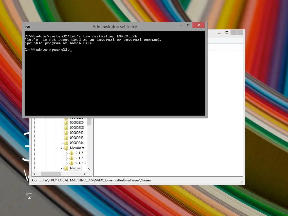Collapse the Members tree node
Viewport: 288px width, 216px height.
coord(61,148)
